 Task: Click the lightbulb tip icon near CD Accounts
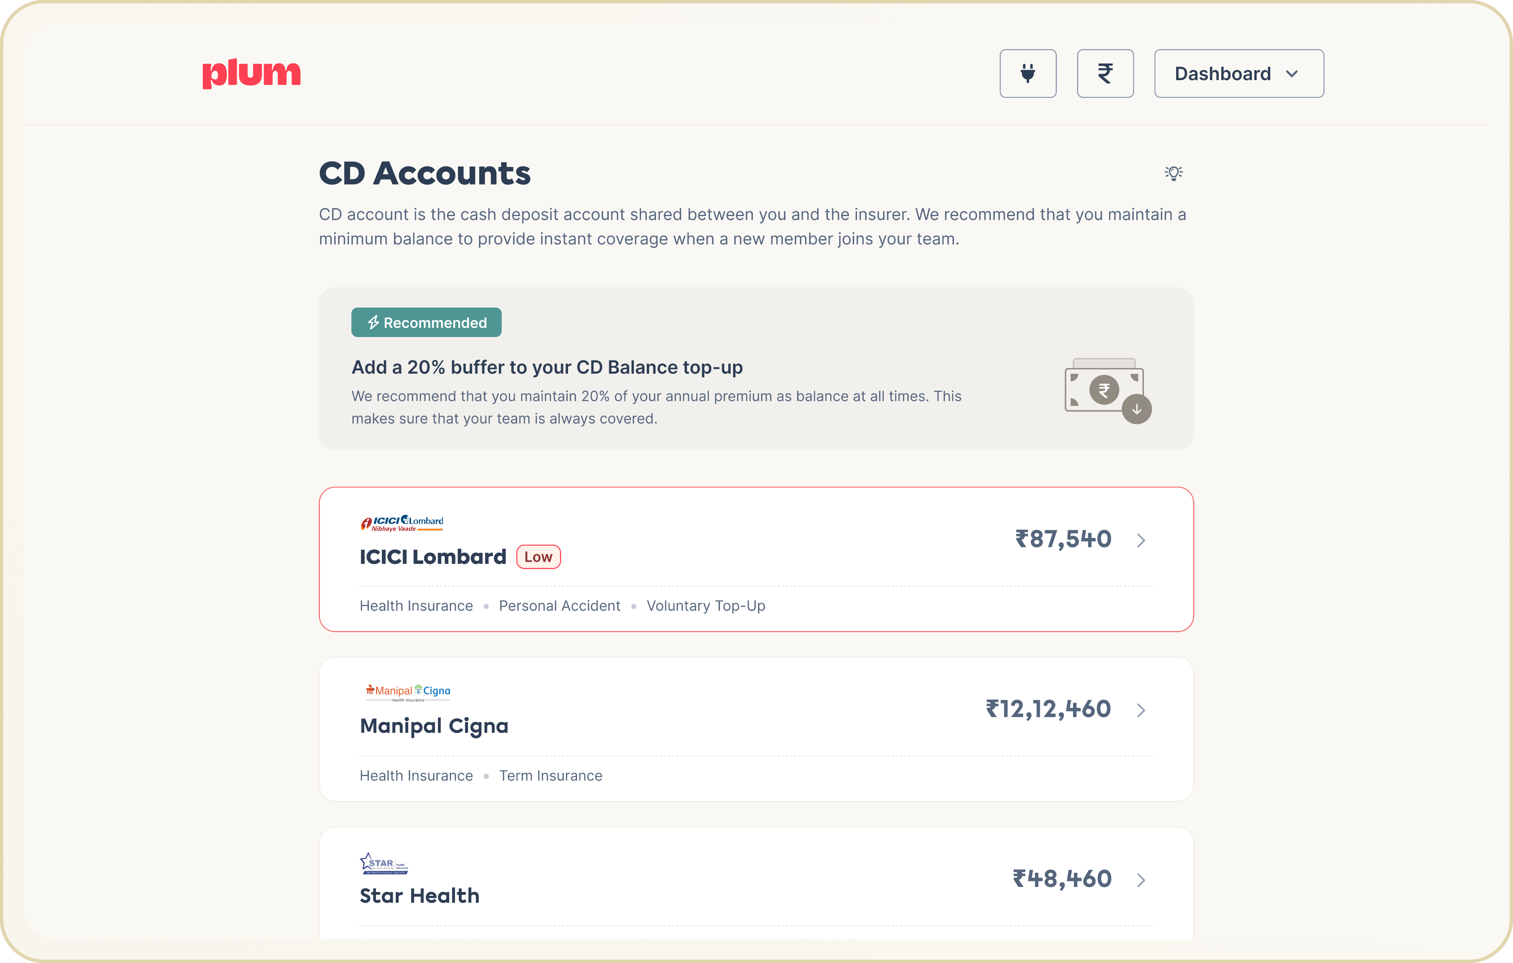[1174, 173]
